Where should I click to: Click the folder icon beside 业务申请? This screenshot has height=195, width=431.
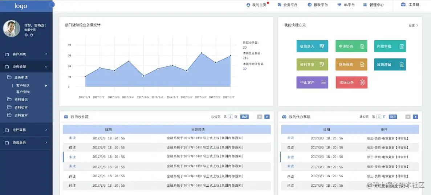(x=9, y=77)
